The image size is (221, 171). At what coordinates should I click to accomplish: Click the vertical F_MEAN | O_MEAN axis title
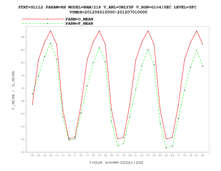(x=13, y=90)
